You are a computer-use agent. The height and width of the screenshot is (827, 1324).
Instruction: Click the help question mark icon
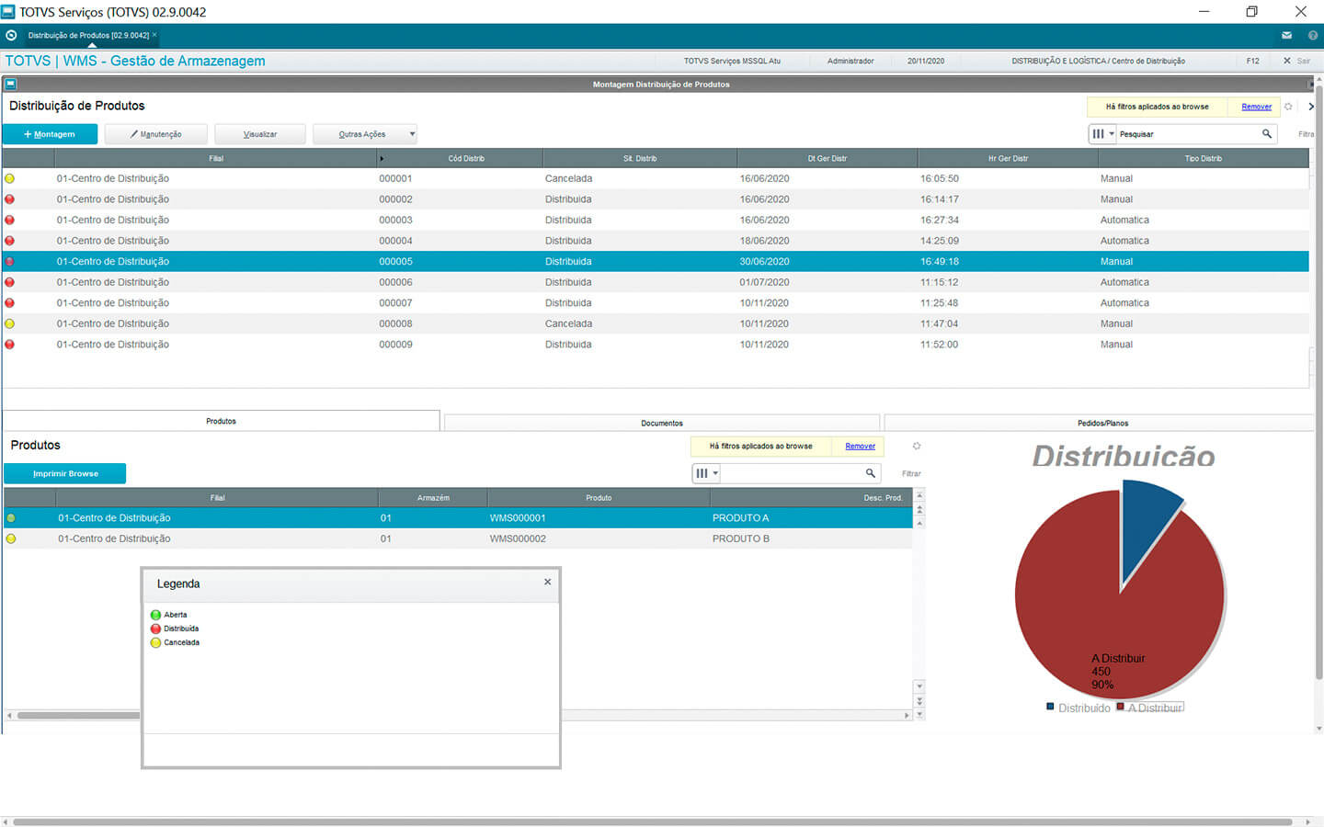coord(1312,36)
